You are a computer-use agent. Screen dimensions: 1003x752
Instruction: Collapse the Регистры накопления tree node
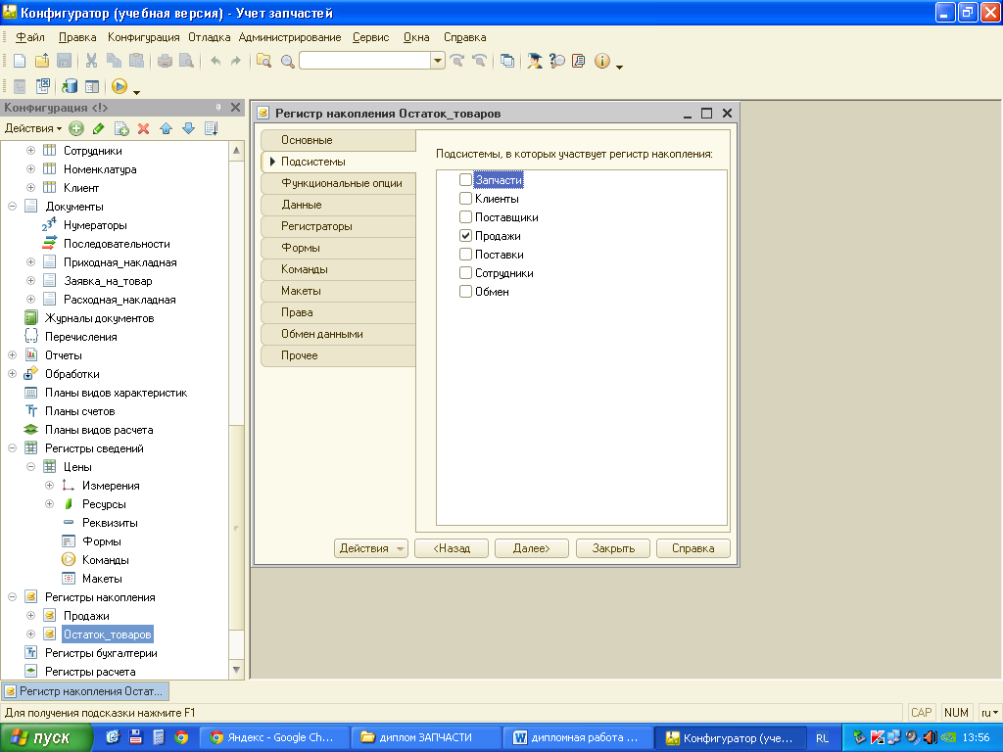[12, 597]
